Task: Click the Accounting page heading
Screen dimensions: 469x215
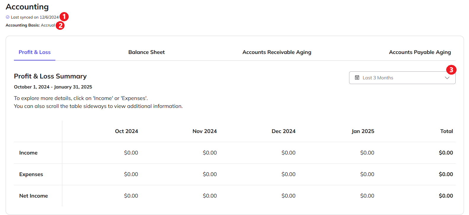Action: coord(27,7)
